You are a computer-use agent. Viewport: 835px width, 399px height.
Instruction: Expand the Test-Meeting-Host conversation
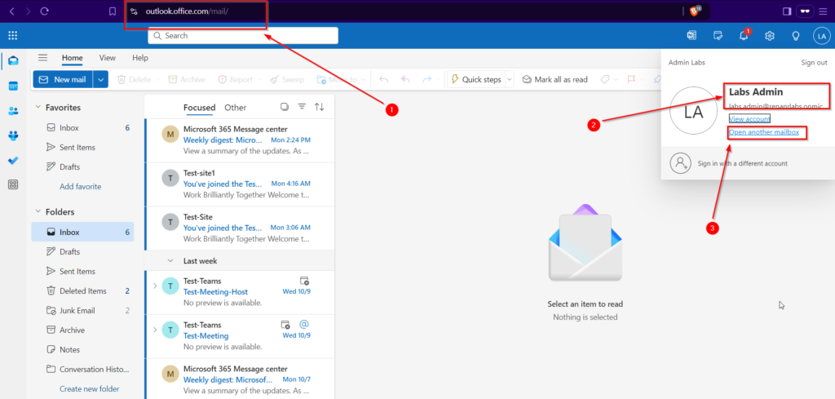(x=155, y=286)
